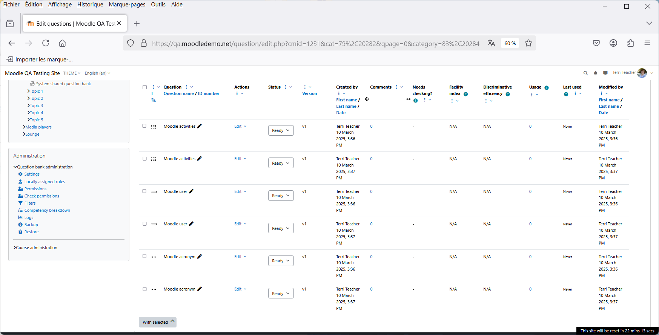
Task: Go to Firefox home page icon
Action: [x=62, y=43]
